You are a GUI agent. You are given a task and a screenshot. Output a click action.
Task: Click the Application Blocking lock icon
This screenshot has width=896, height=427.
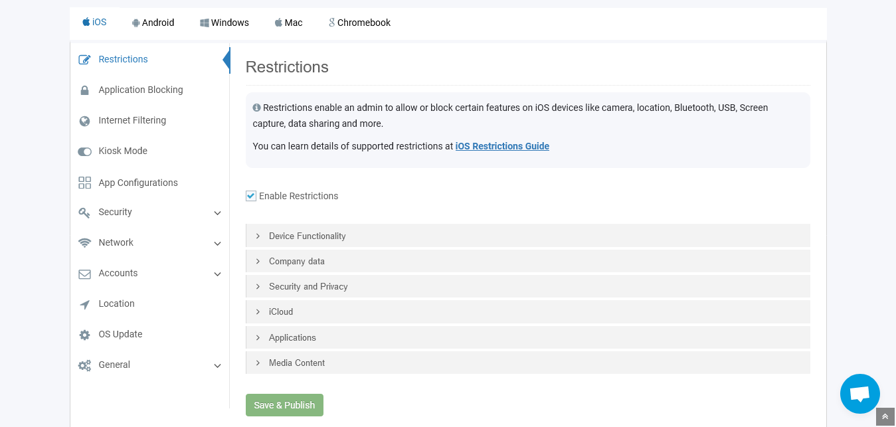(84, 90)
